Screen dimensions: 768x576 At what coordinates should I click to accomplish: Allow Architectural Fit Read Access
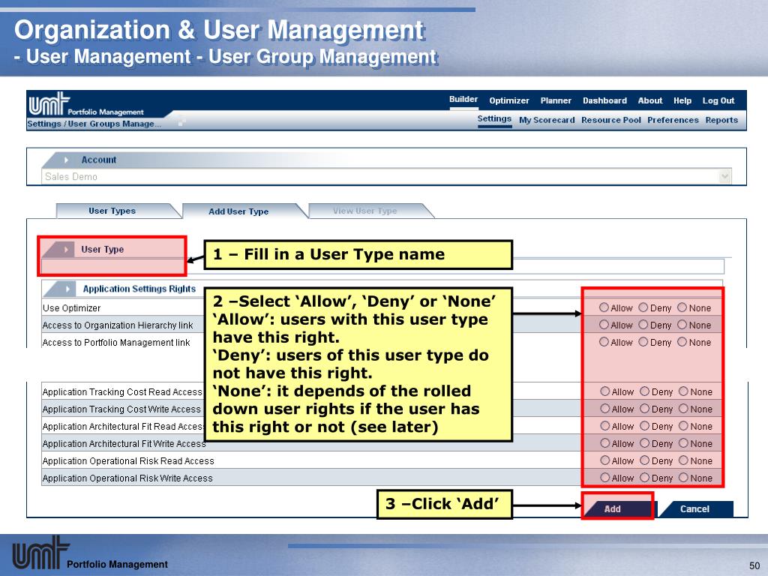(x=605, y=426)
